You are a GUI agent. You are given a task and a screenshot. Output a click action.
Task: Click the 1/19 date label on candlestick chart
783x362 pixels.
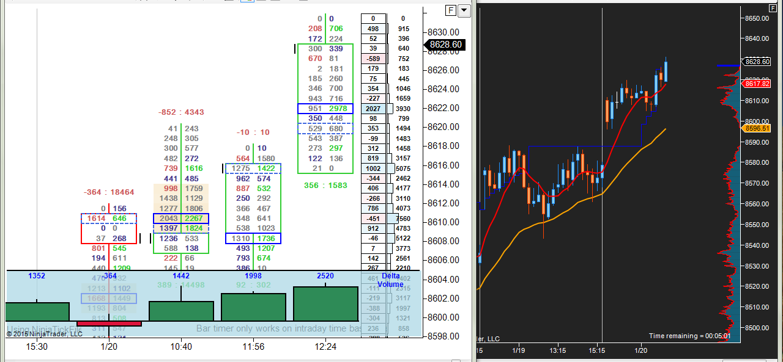[x=519, y=350]
